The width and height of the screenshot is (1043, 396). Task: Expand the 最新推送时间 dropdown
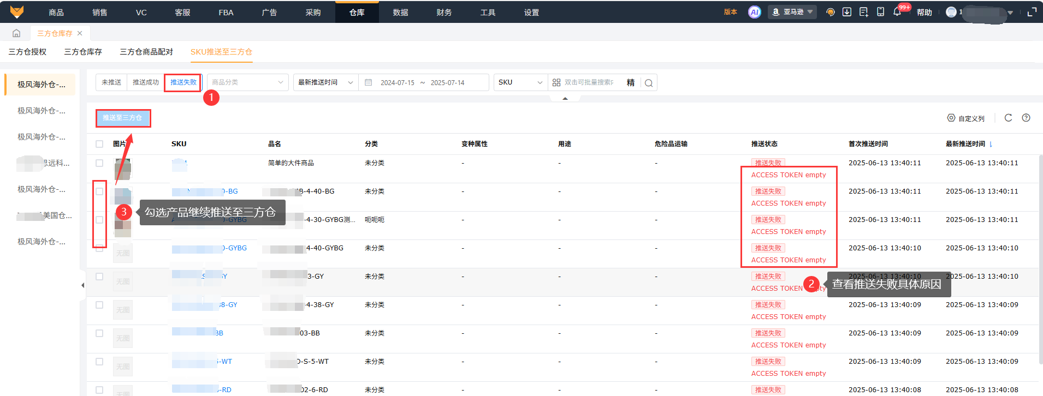tap(325, 82)
